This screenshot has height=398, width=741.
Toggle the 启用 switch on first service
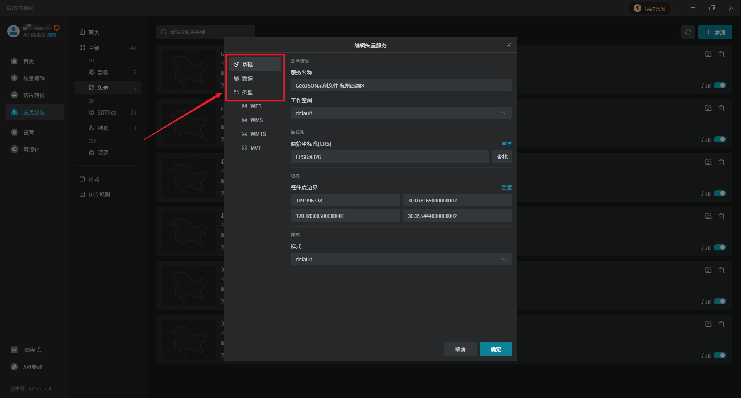[719, 85]
